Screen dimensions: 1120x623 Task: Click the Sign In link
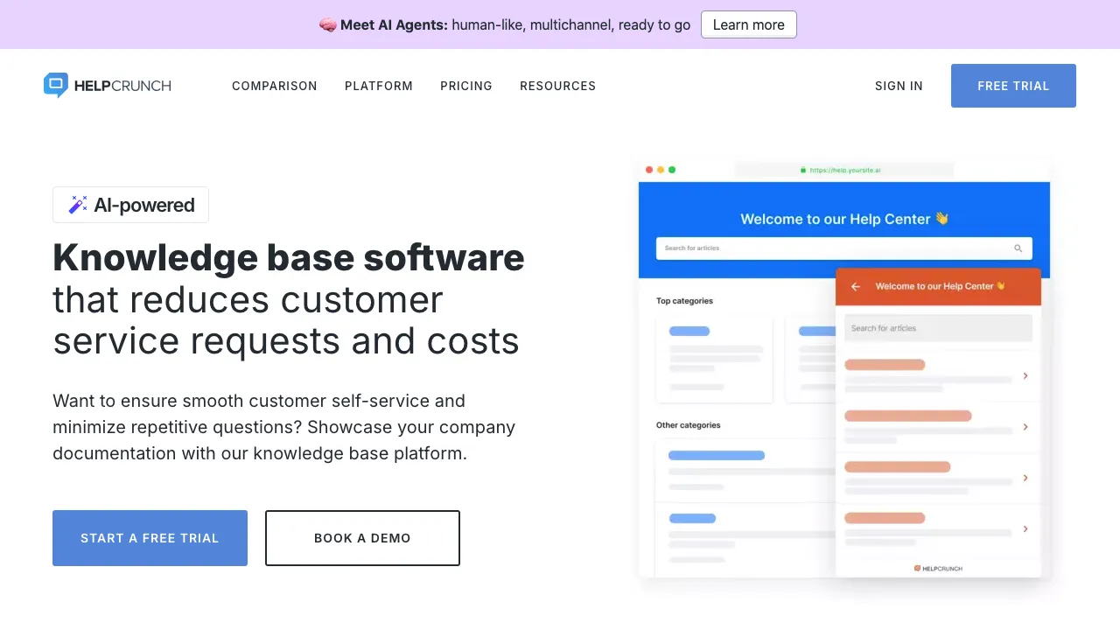tap(899, 86)
